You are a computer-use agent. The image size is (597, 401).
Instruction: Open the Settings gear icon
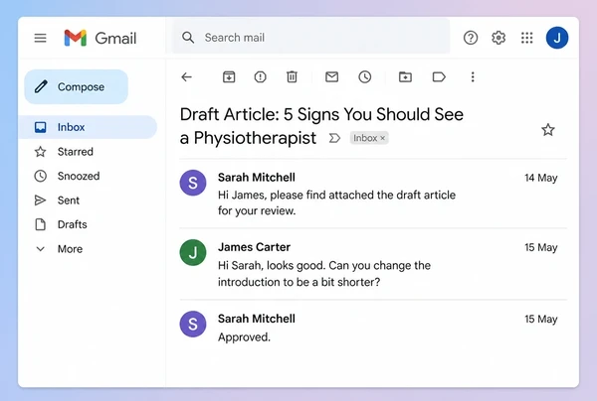point(498,38)
